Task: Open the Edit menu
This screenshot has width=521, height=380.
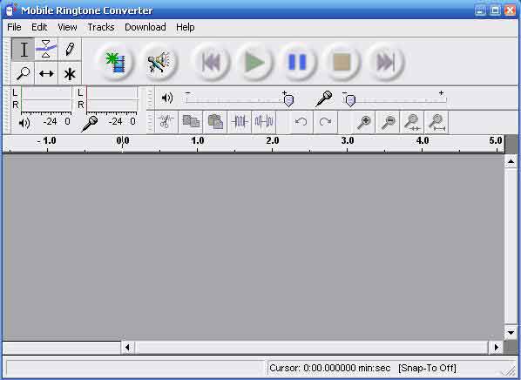Action: tap(39, 27)
